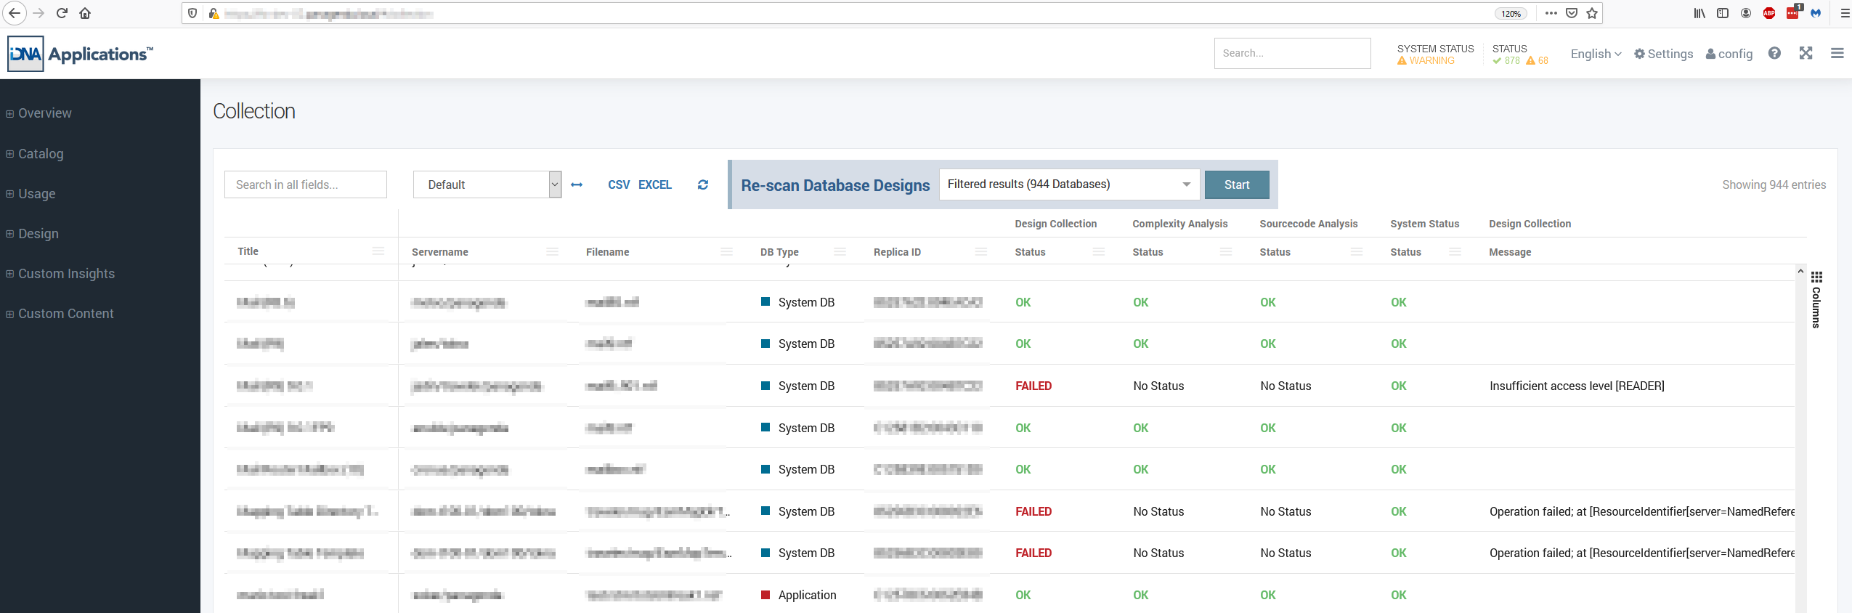This screenshot has height=613, width=1852.
Task: Open the Filtered results databases dropdown
Action: (1070, 184)
